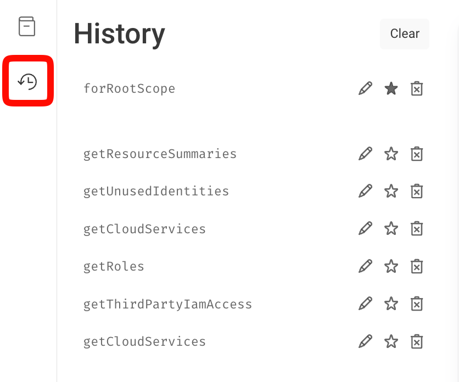Open the documentation explorer sidebar icon

click(27, 26)
